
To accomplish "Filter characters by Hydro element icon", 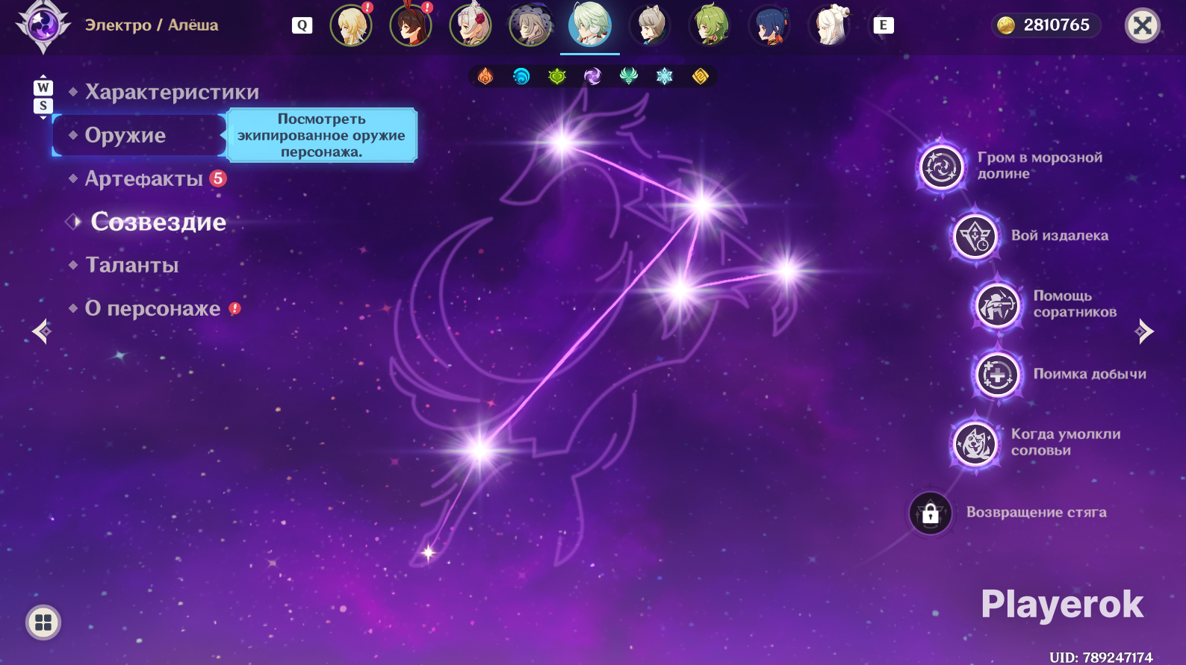I will 521,76.
